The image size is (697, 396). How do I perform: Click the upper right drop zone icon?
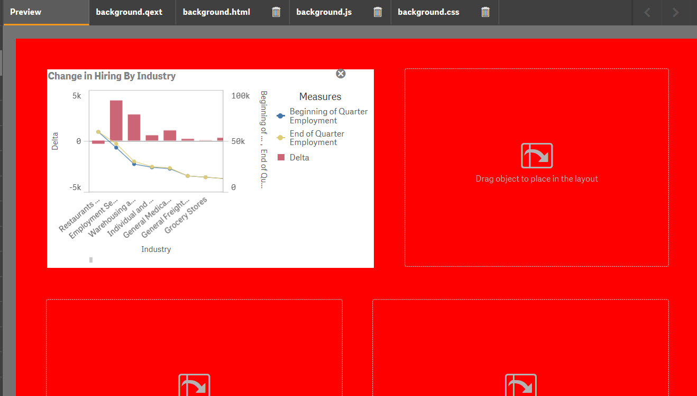(537, 156)
